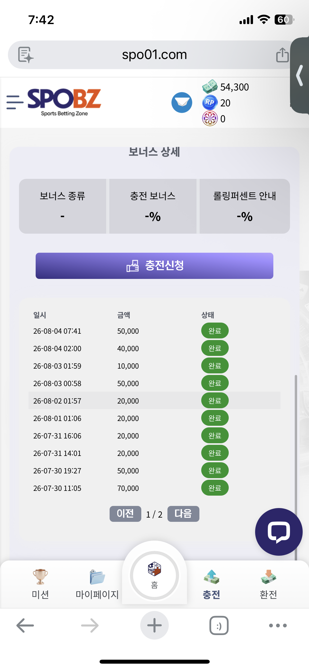Click the 이전 pagination button
The width and height of the screenshot is (309, 670).
125,514
